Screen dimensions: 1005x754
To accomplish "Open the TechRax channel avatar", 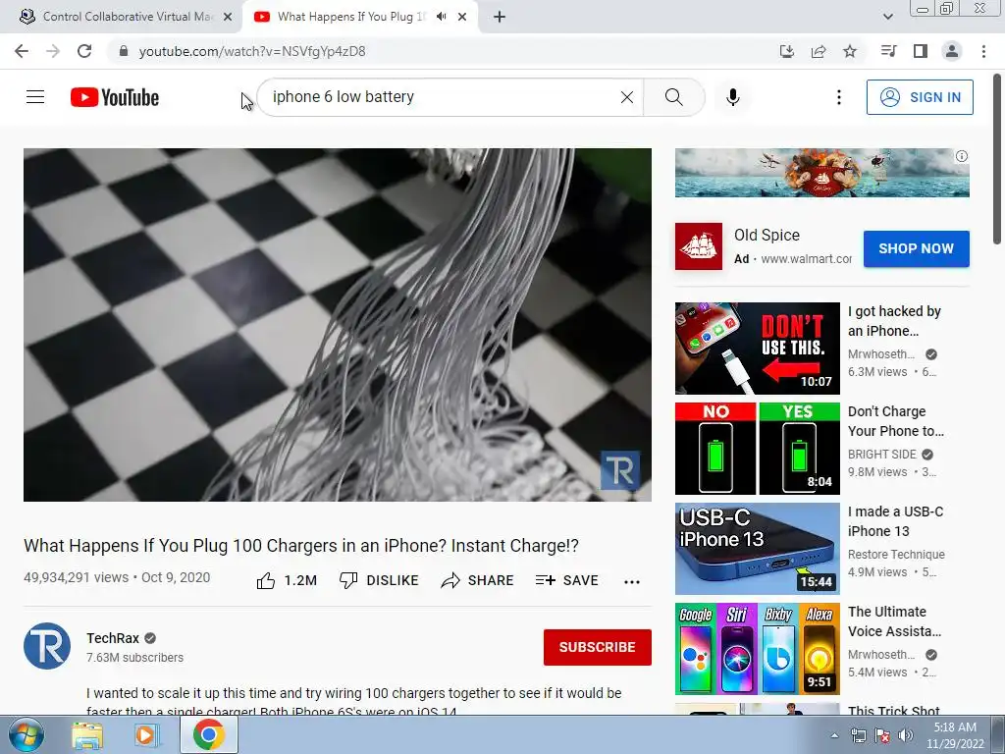I will [47, 646].
